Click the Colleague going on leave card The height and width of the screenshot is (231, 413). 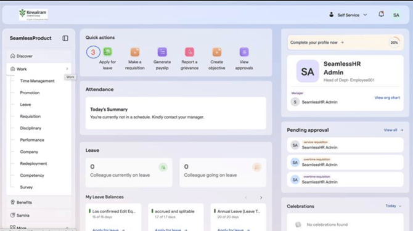[223, 172]
